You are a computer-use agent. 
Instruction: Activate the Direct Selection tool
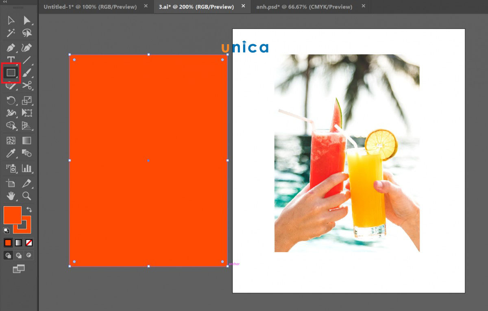click(x=27, y=20)
